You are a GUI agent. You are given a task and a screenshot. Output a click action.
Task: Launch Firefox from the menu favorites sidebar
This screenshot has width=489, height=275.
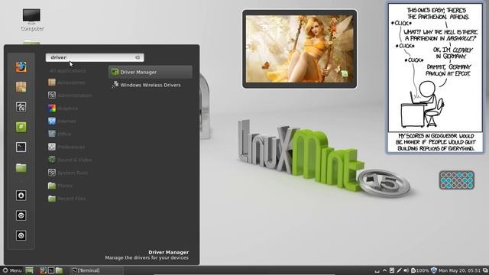(21, 66)
